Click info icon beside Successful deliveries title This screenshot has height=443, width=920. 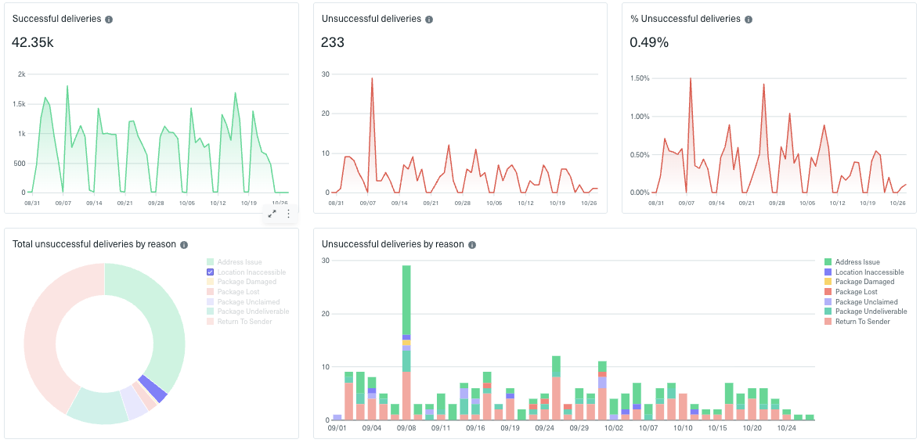pyautogui.click(x=109, y=20)
